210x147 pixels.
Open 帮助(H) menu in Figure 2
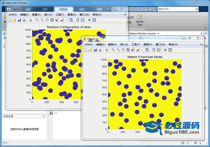173,44
